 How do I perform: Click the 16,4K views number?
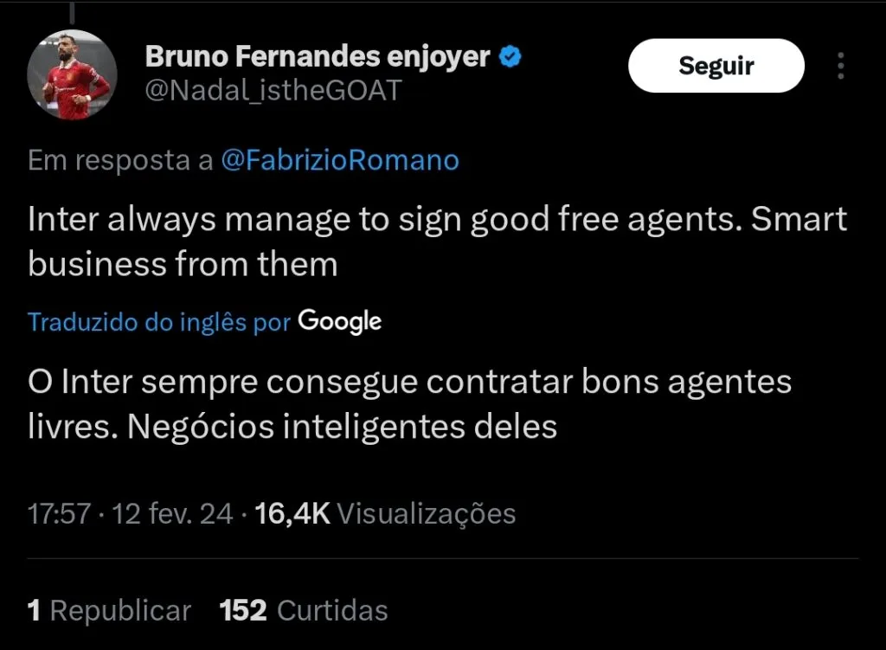click(x=293, y=514)
